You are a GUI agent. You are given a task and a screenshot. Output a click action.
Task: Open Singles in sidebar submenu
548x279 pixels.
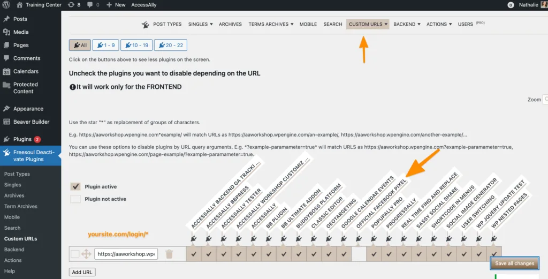click(13, 185)
